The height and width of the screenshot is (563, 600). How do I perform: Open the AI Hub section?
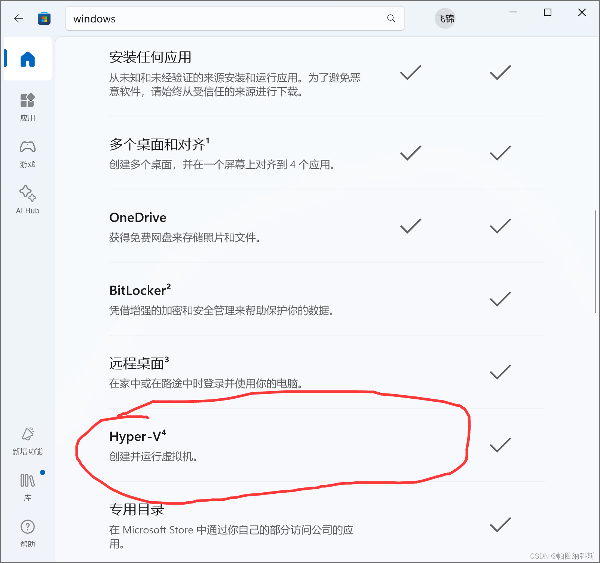click(28, 200)
